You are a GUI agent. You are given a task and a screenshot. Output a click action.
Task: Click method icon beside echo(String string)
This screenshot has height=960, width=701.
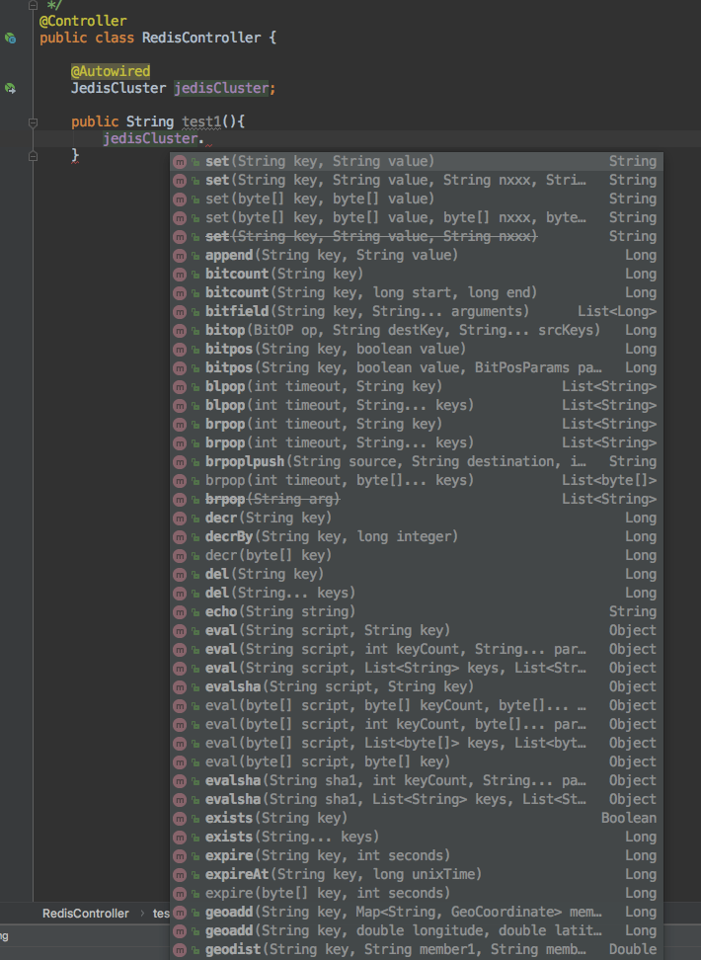[180, 612]
